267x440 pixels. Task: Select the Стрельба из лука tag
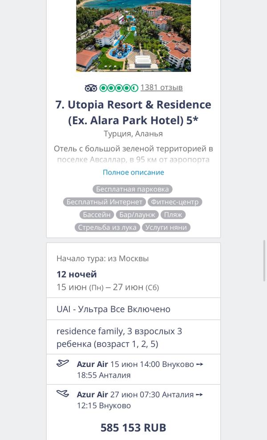pos(107,228)
